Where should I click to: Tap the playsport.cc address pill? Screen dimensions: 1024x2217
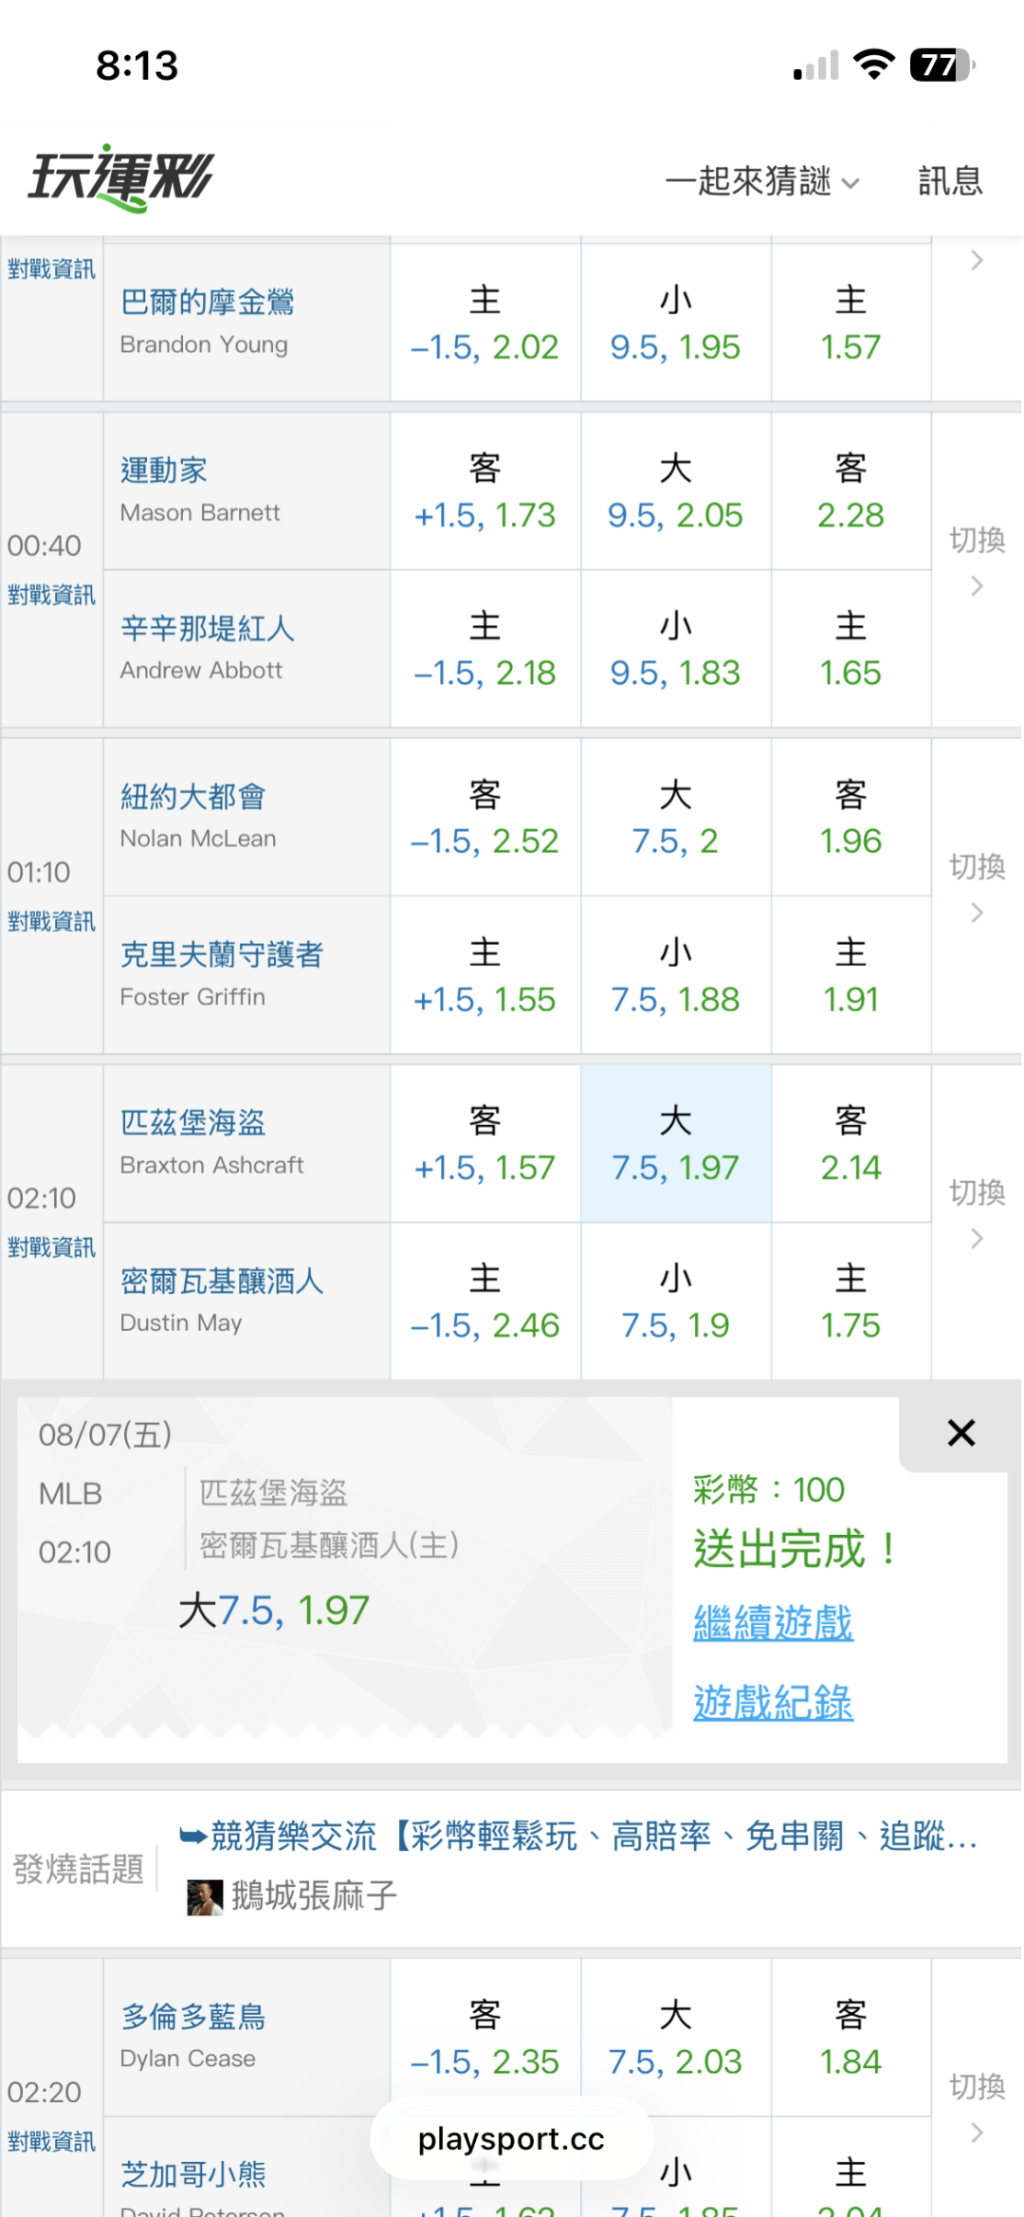511,2138
